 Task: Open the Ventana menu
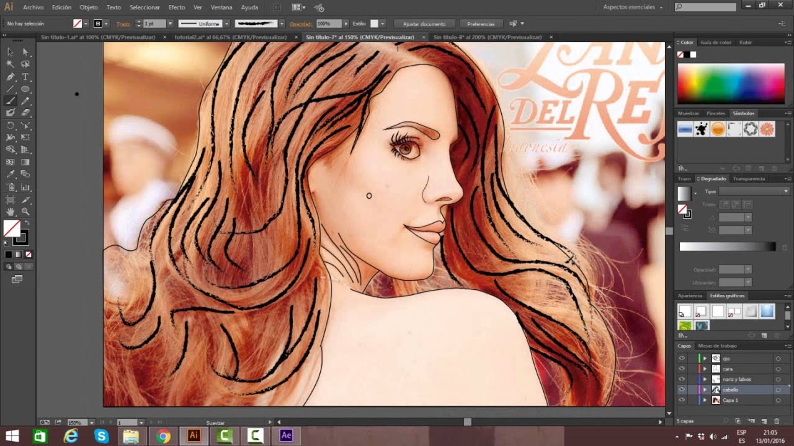tap(221, 7)
